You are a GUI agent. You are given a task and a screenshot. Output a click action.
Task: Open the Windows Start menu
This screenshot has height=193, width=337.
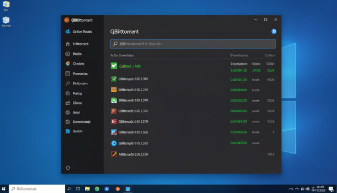(4, 189)
